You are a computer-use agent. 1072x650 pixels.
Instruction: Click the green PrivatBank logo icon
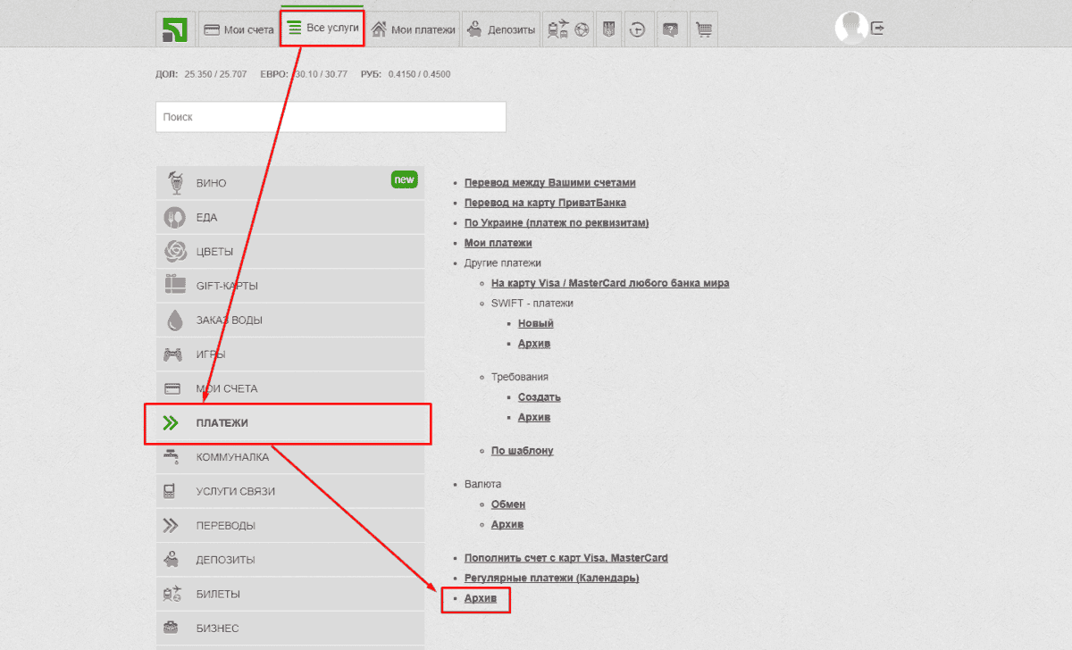click(174, 29)
